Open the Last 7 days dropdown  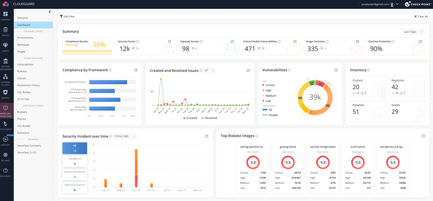tap(413, 32)
